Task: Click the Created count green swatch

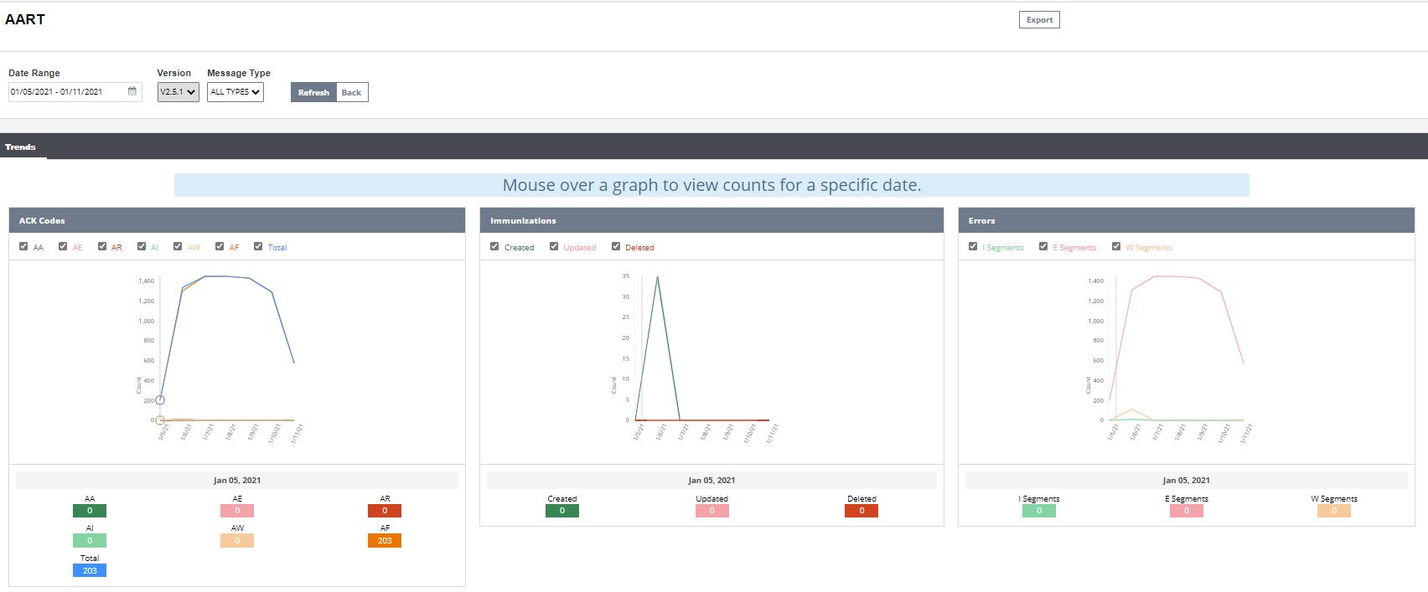Action: tap(562, 511)
